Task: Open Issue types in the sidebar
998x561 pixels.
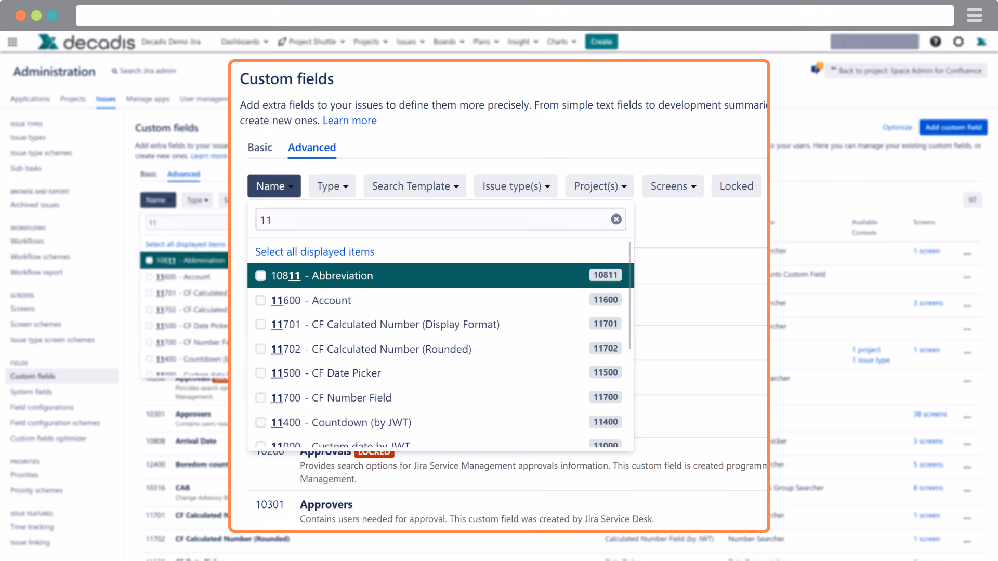Action: click(x=28, y=137)
